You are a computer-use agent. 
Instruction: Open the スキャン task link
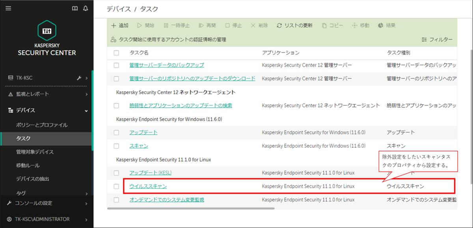click(x=139, y=146)
